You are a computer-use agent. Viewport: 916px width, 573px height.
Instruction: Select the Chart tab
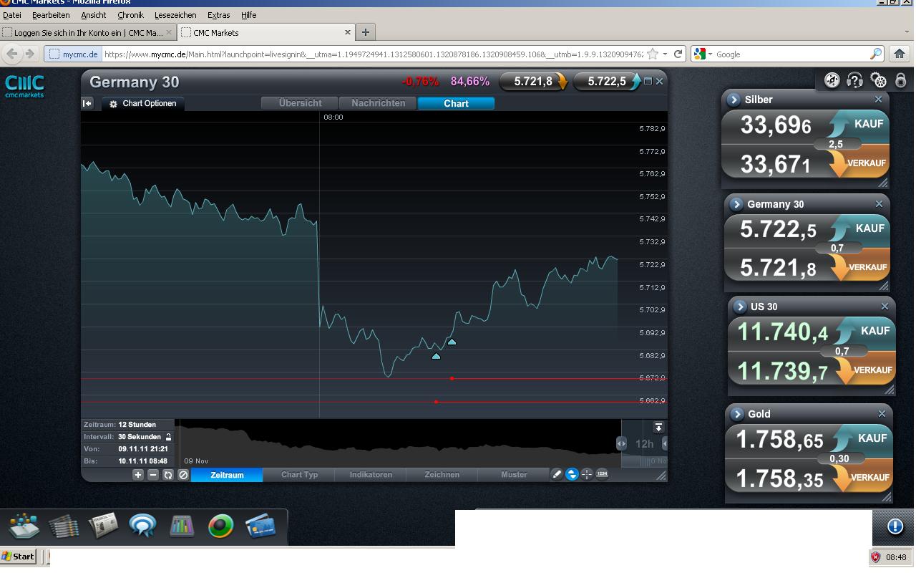coord(456,103)
